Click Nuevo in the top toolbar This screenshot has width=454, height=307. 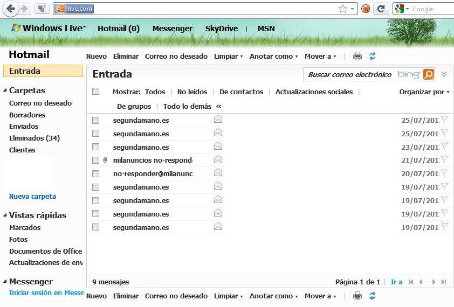97,57
